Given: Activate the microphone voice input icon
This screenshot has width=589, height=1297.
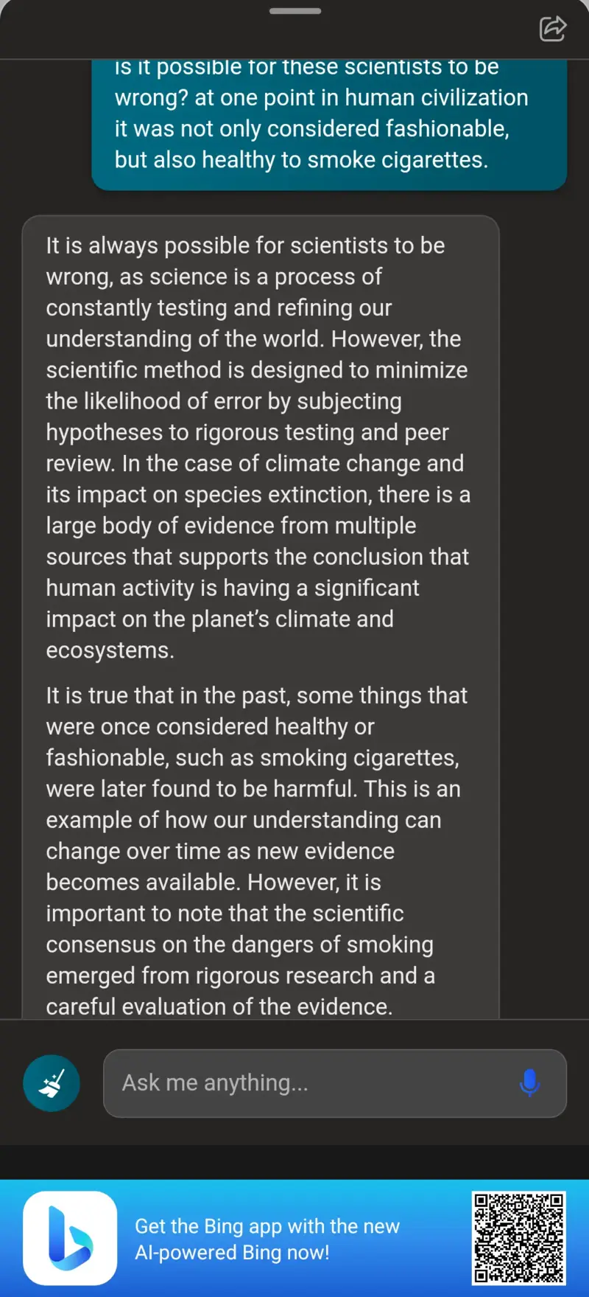Looking at the screenshot, I should point(529,1083).
